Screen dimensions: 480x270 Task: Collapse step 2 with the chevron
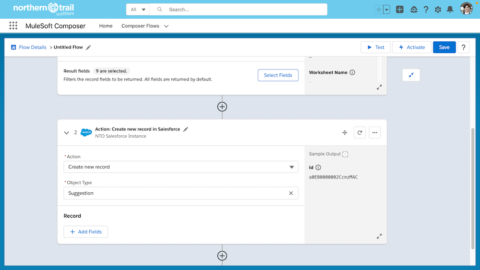[x=66, y=133]
